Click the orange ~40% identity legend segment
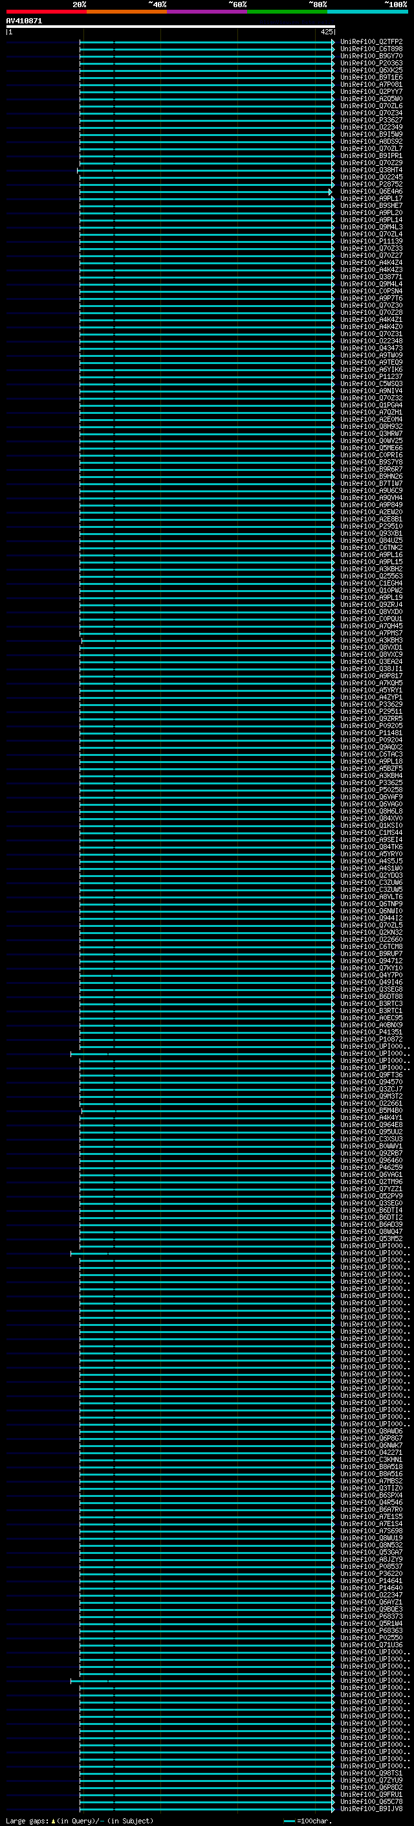The height and width of the screenshot is (1826, 414). point(127,12)
